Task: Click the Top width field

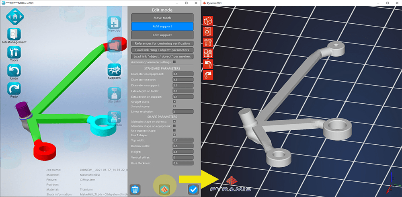Action: pos(183,140)
